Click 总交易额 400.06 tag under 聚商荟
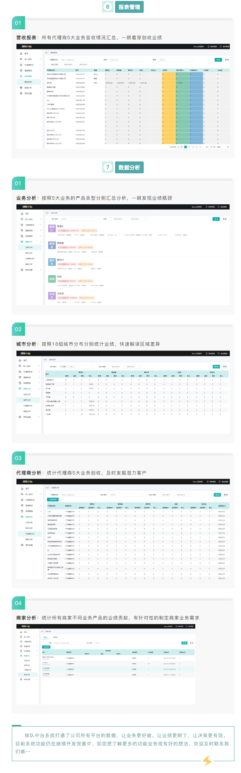Image resolution: width=241 pixels, height=773 pixels. (x=67, y=247)
